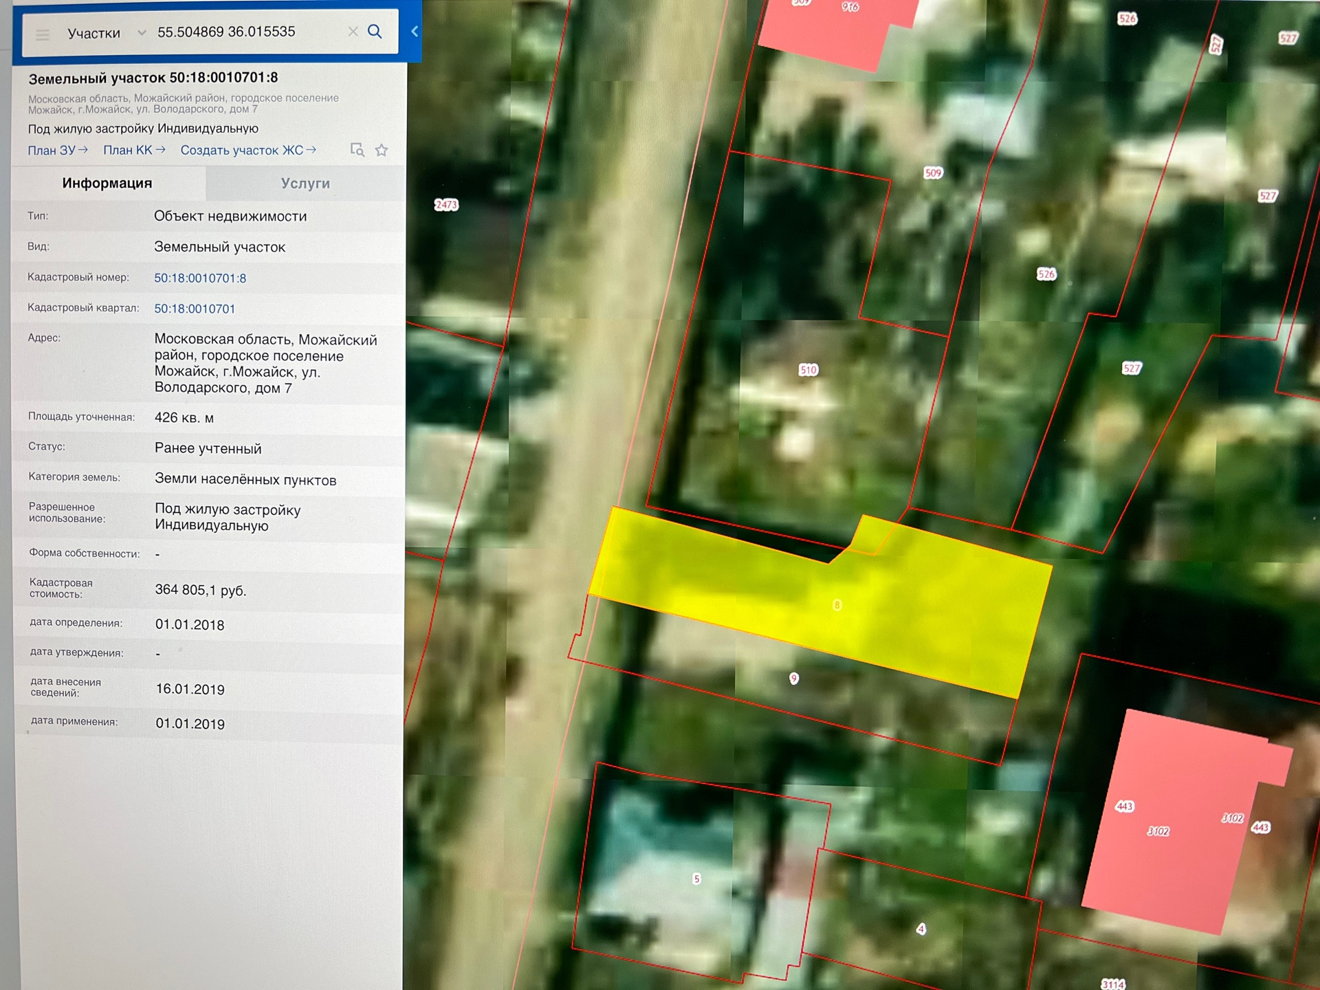Click parcel label 510 on map

(808, 370)
